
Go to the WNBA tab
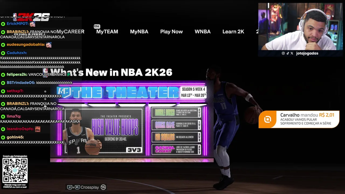203,32
